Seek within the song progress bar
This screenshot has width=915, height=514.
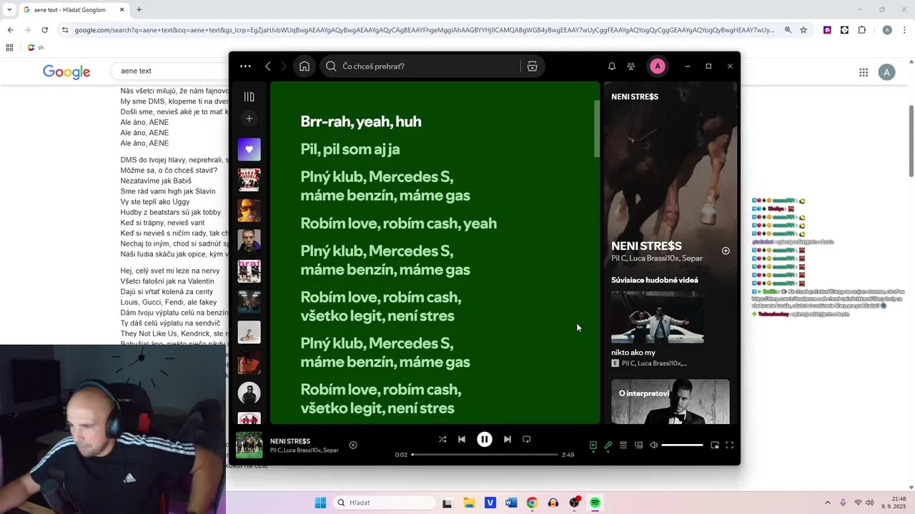tap(485, 455)
